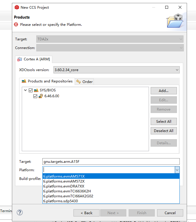196x222 pixels.
Task: Click the Next > button
Action: (x=113, y=213)
